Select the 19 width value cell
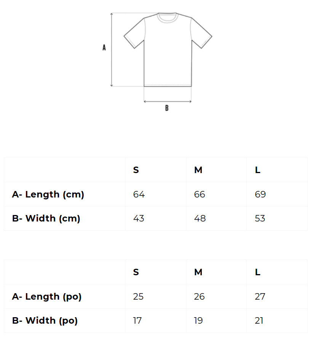This screenshot has height=337, width=312. click(x=198, y=321)
